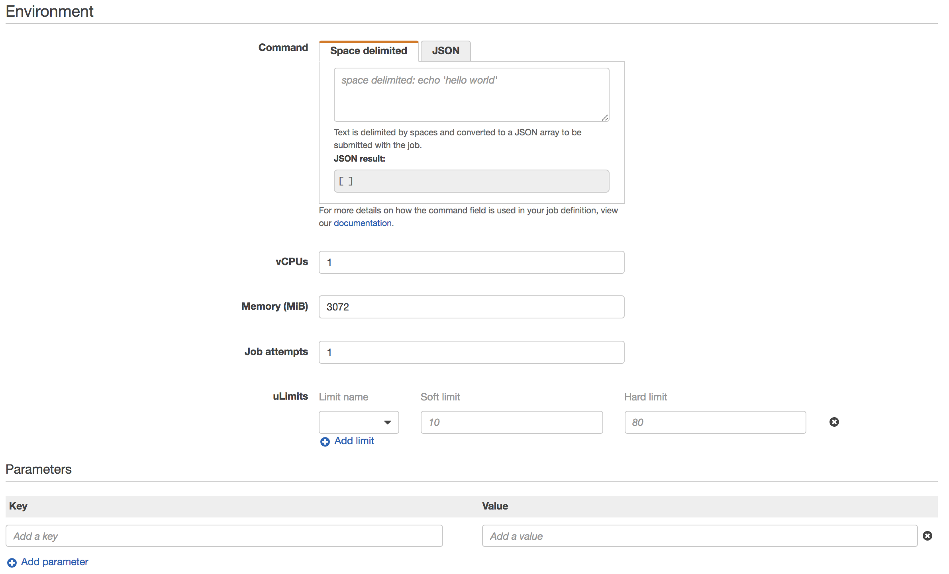The image size is (949, 574).
Task: Click the Soft limit input field
Action: [x=512, y=422]
